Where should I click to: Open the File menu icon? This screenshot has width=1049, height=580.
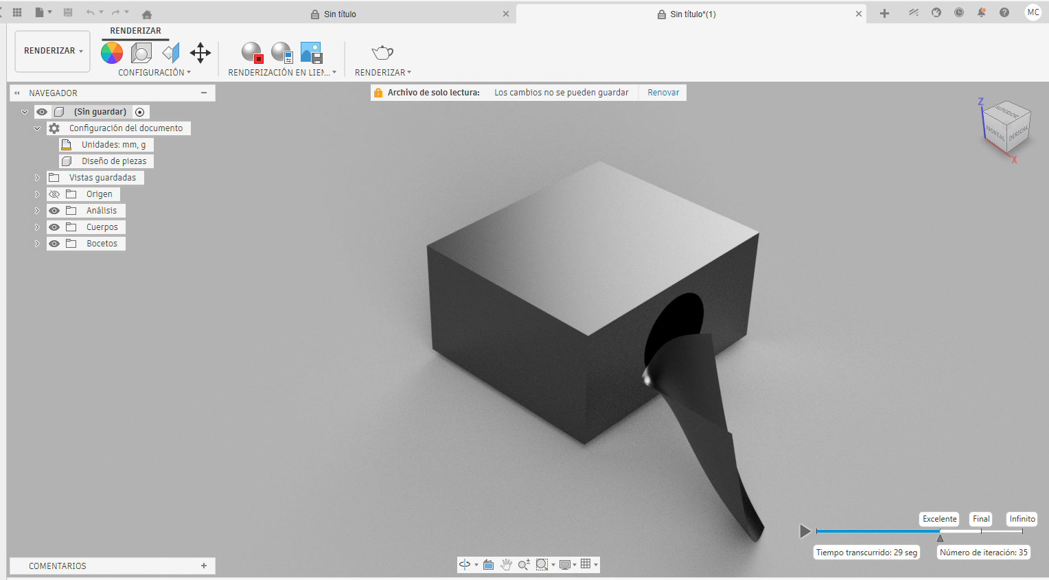(40, 12)
